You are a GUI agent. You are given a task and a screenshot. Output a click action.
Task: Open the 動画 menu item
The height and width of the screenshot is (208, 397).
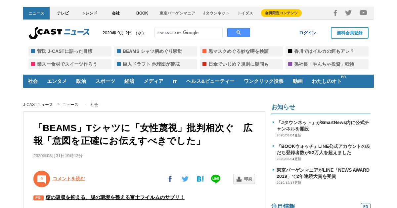(298, 81)
